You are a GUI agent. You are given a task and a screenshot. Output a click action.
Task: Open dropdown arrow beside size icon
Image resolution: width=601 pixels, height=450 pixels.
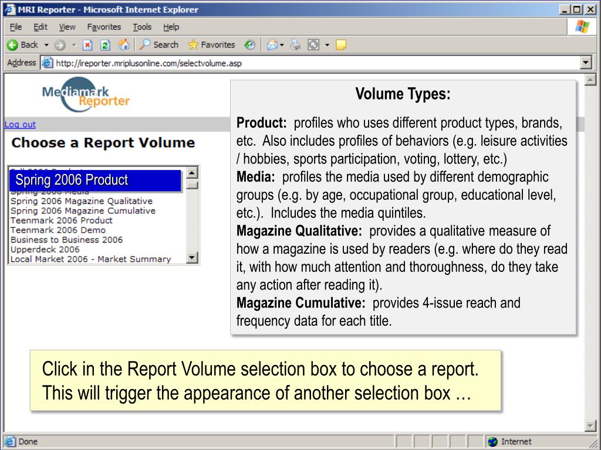(x=327, y=45)
